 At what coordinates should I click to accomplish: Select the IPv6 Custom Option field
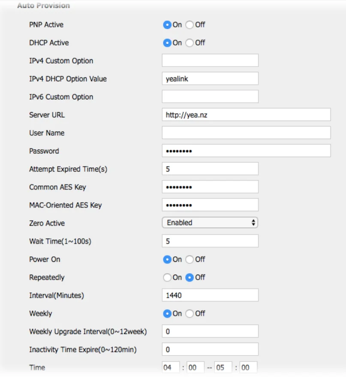(x=210, y=96)
